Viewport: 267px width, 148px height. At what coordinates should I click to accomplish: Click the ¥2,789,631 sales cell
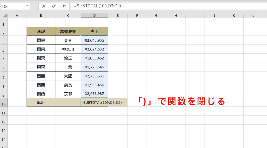click(x=94, y=76)
